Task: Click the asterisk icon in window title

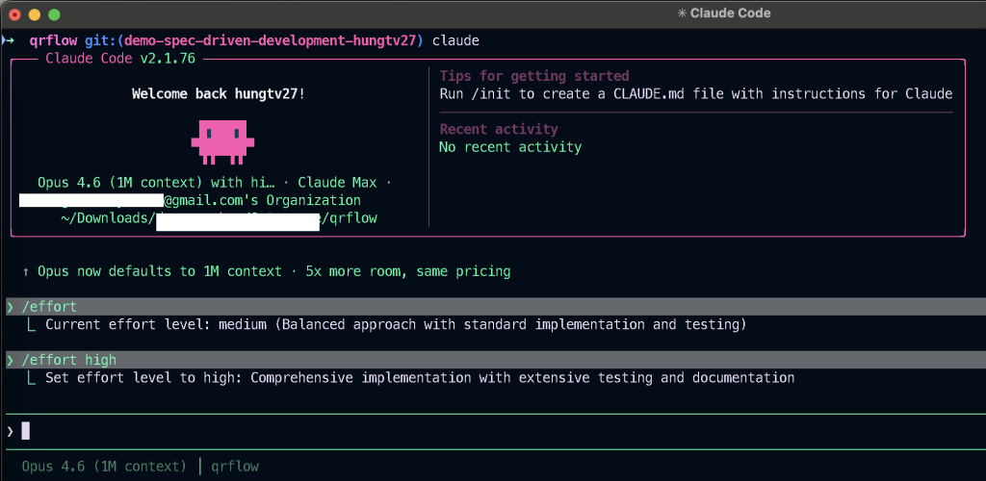Action: coord(682,13)
